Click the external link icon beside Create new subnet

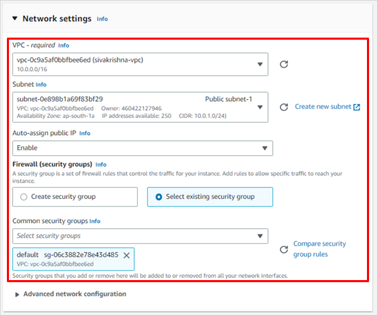[x=356, y=107]
